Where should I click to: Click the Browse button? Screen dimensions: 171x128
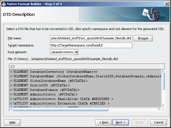pyautogui.click(x=143, y=38)
